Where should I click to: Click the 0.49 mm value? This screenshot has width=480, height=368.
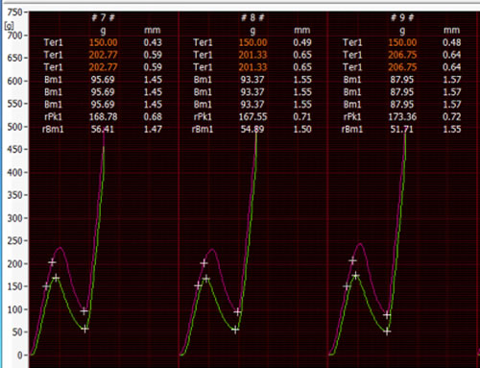(x=302, y=42)
